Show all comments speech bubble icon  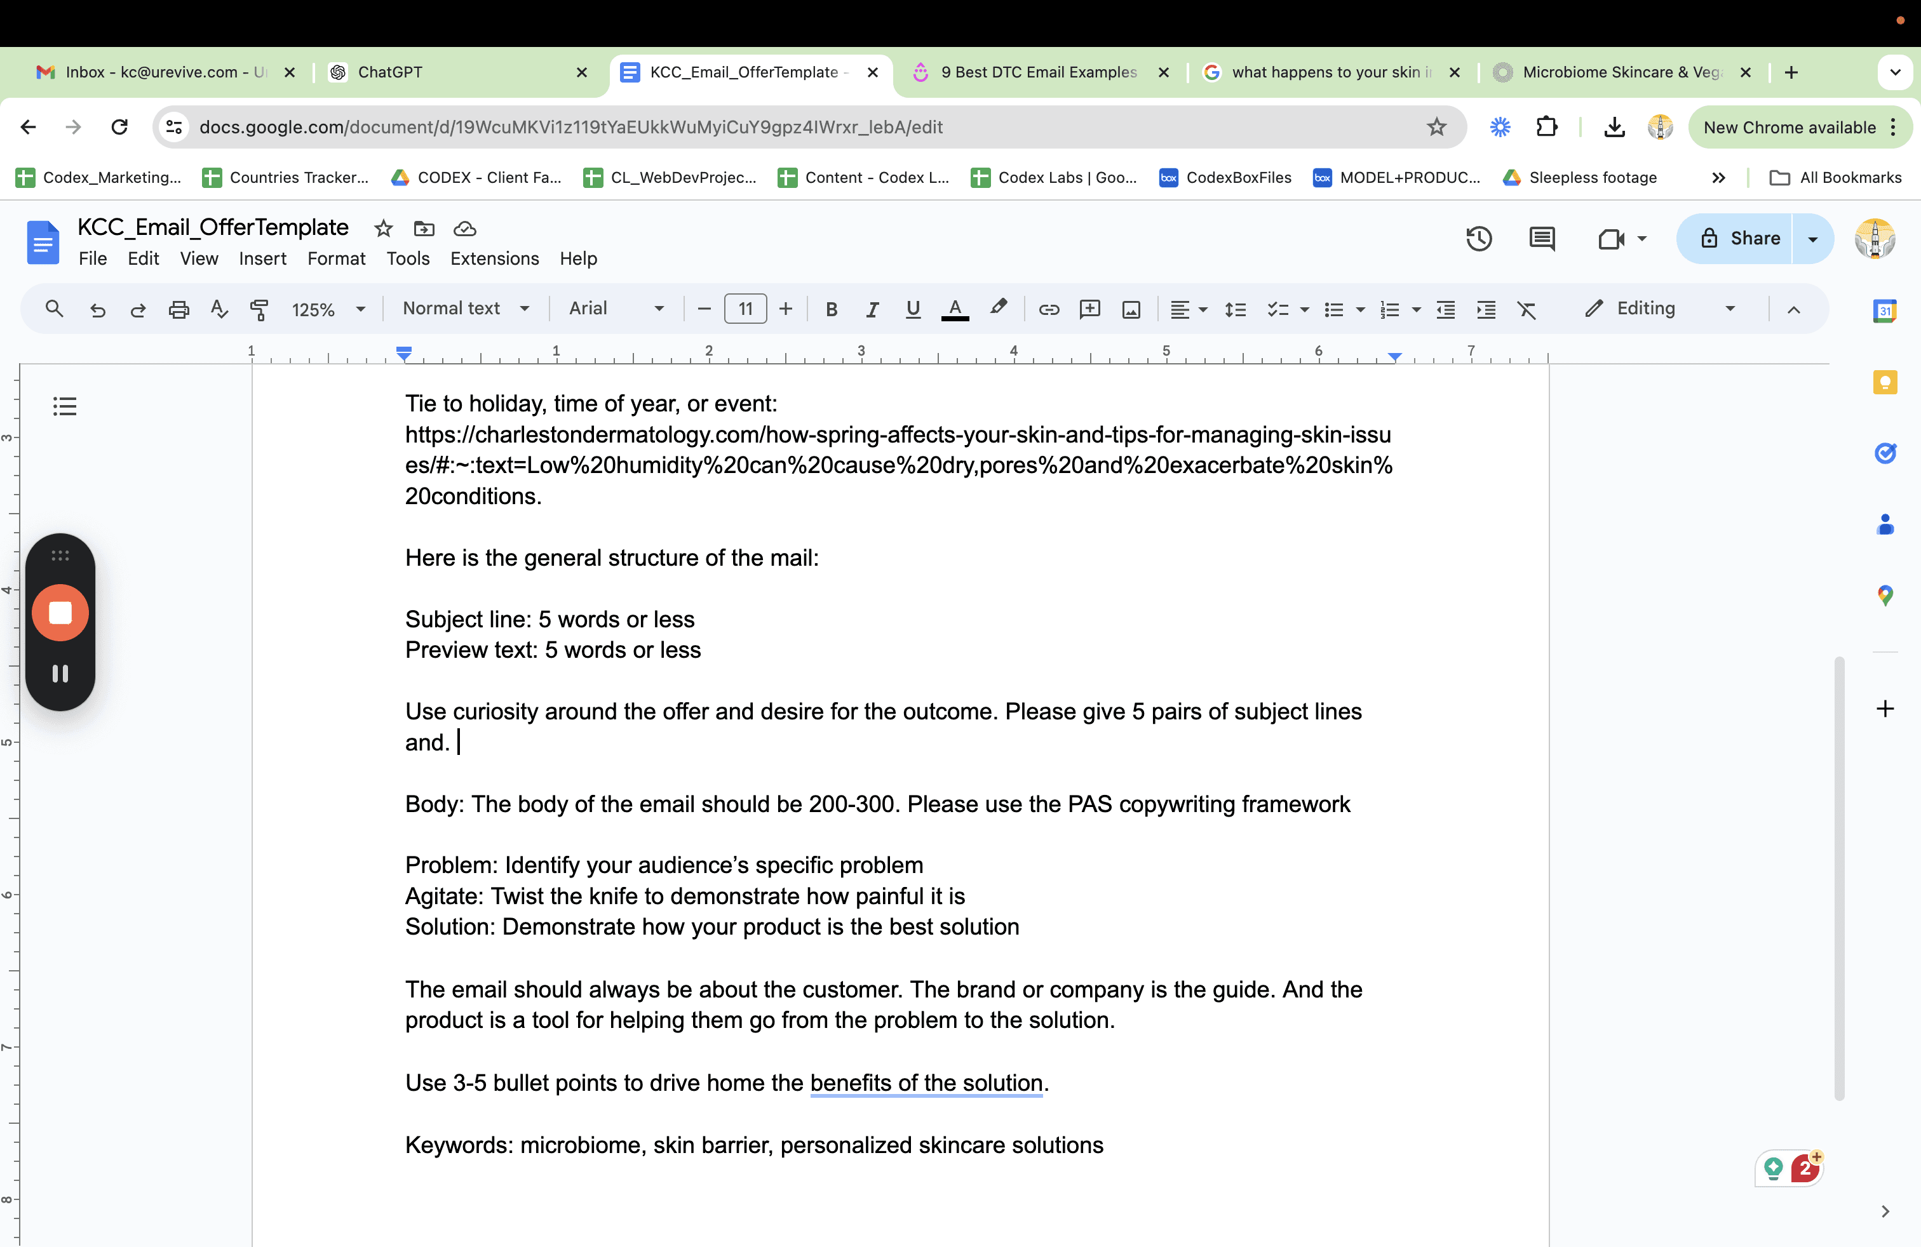click(x=1542, y=239)
